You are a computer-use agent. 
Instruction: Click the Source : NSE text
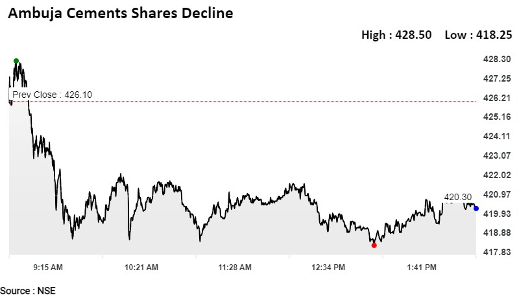click(x=28, y=290)
